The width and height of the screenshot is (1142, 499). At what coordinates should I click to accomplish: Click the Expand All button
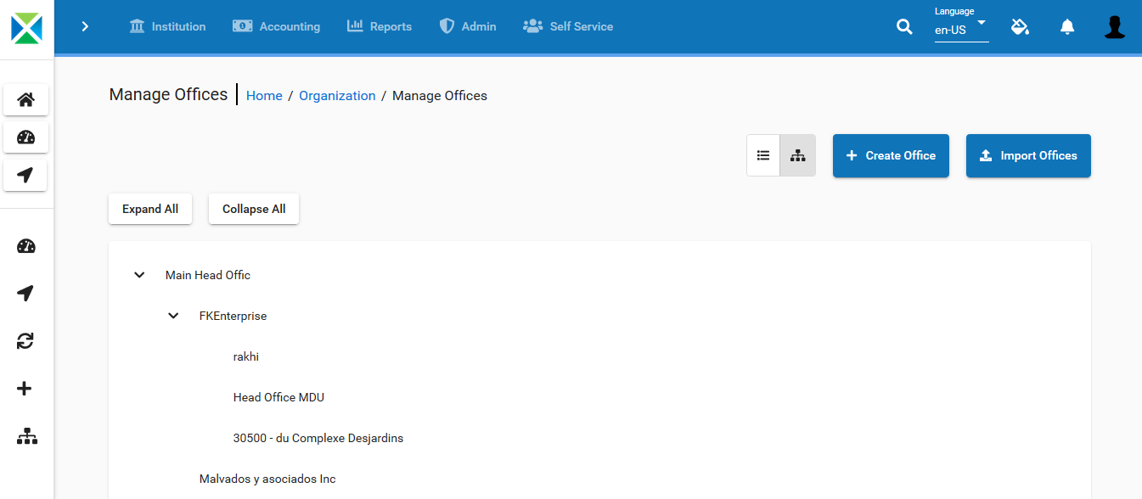(150, 209)
